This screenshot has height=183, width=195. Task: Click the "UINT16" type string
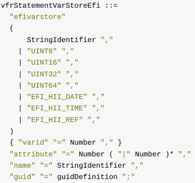pyautogui.click(x=44, y=63)
